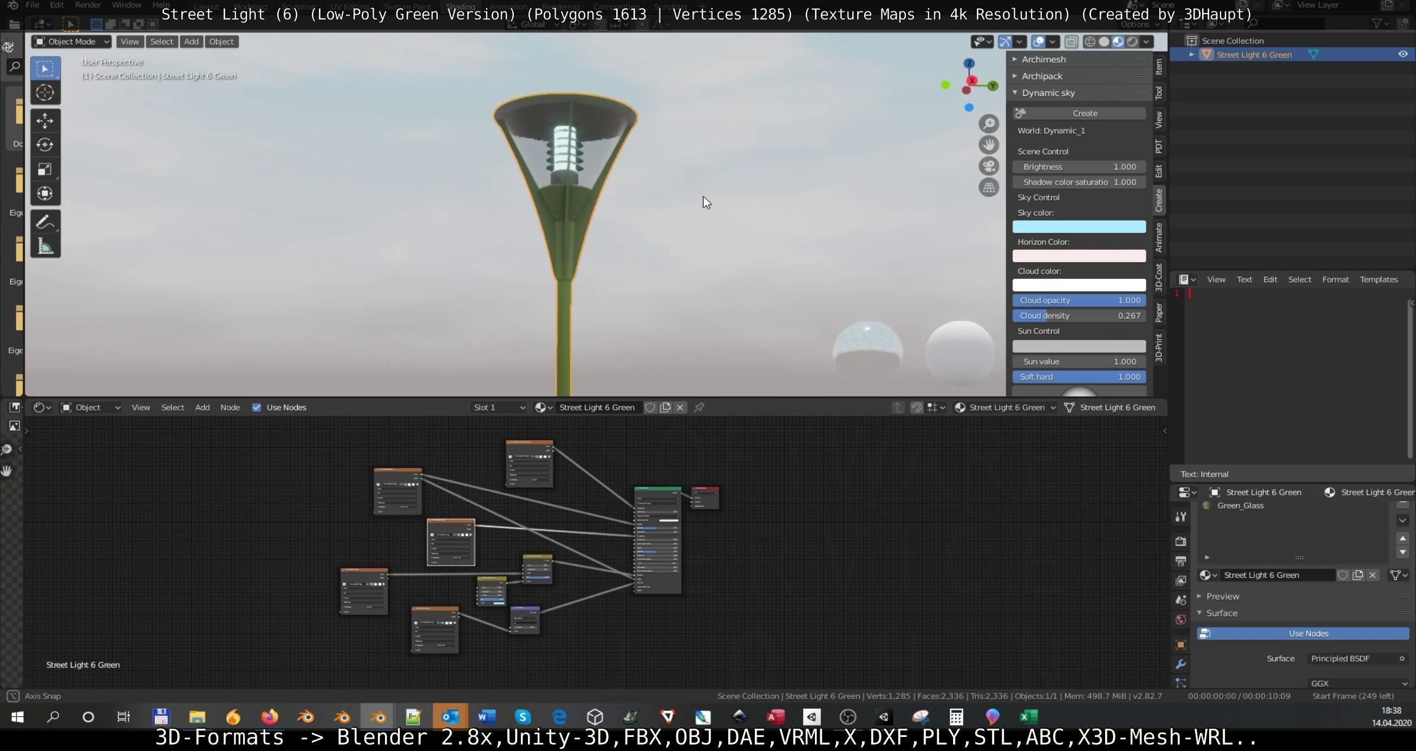Screen dimensions: 1416x751
Task: Open Render properties tab icon
Action: (x=1181, y=541)
